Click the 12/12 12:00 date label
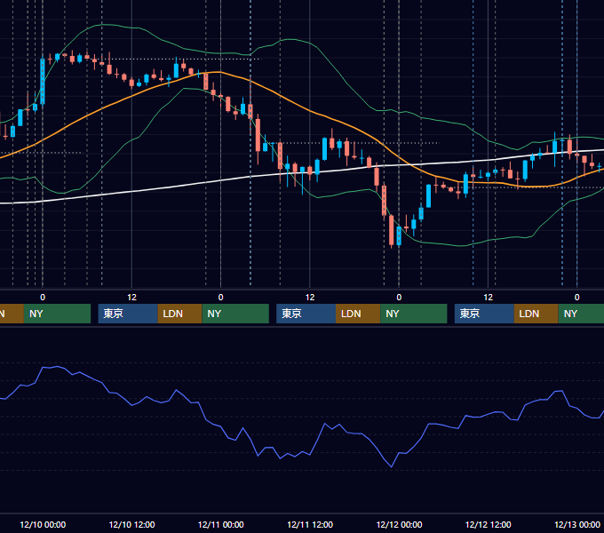This screenshot has width=604, height=533. tap(488, 524)
